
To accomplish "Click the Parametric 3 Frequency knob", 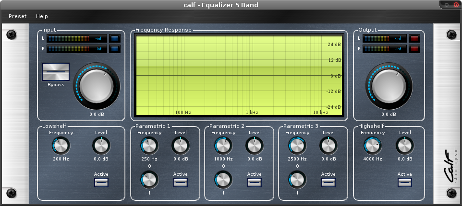I will click(x=297, y=146).
